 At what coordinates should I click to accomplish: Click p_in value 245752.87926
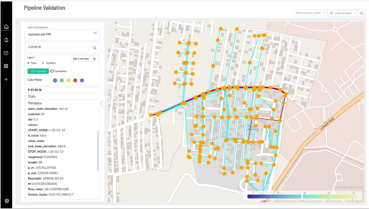pos(46,168)
